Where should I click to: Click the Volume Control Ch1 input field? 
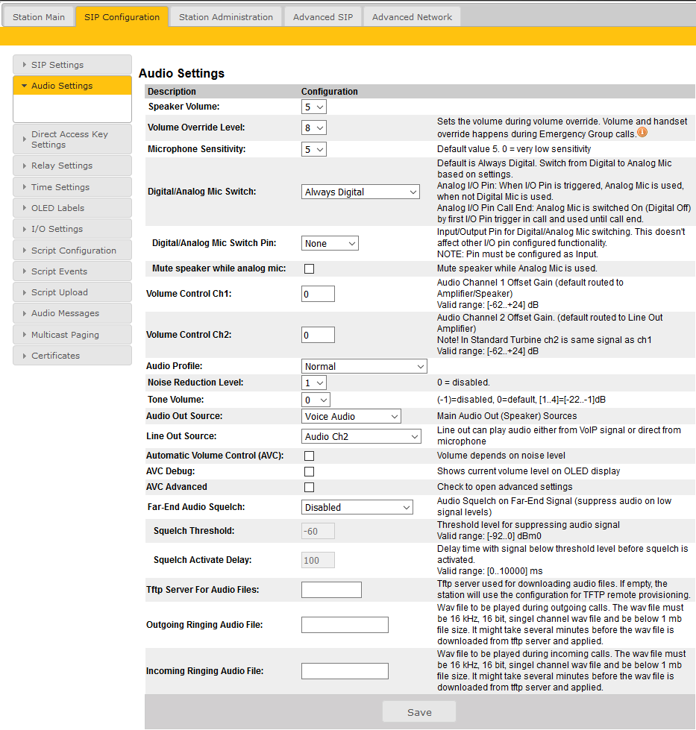318,294
